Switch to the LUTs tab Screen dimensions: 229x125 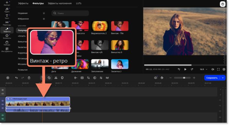click(x=78, y=3)
